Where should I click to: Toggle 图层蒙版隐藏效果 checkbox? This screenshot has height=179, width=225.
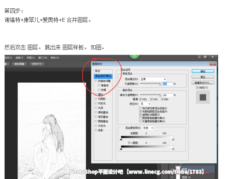[140, 118]
